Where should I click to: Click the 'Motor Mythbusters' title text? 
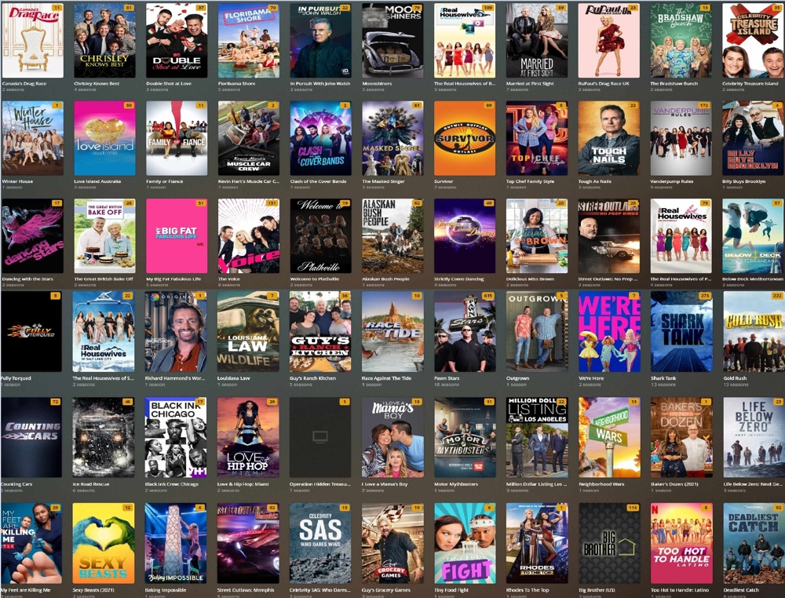(x=456, y=484)
